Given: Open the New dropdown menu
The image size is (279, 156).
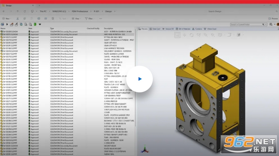Looking at the screenshot, I should point(7,18).
